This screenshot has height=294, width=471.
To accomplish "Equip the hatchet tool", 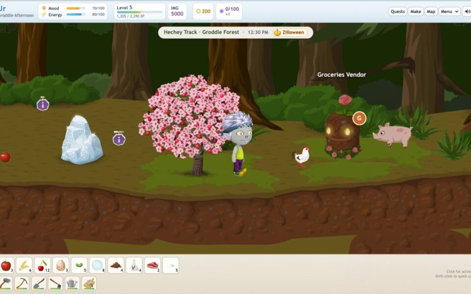I will [x=6, y=284].
